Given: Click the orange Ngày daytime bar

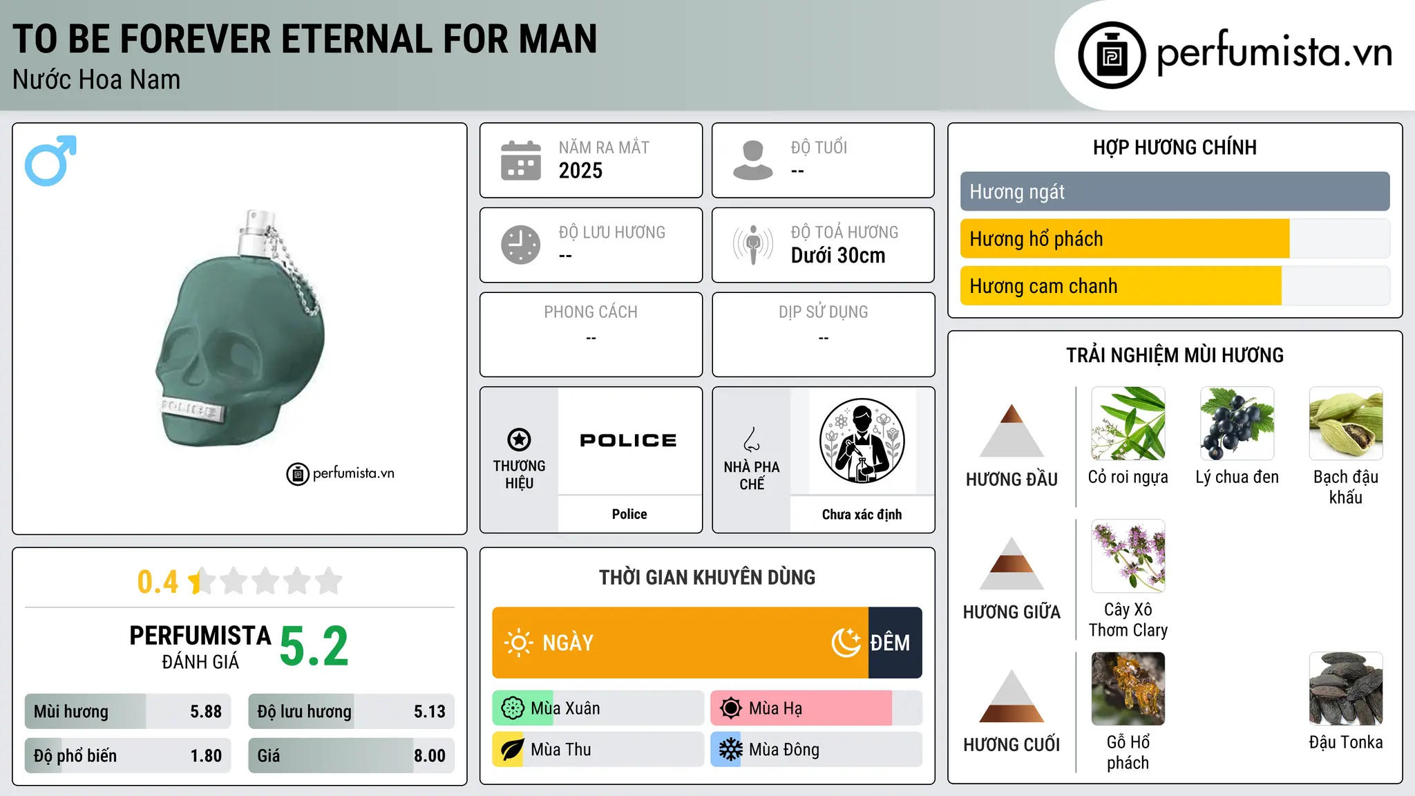Looking at the screenshot, I should point(680,643).
